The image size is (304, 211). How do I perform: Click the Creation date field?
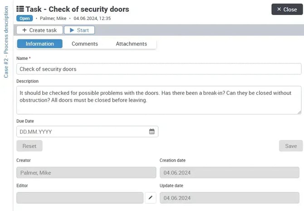coord(229,172)
